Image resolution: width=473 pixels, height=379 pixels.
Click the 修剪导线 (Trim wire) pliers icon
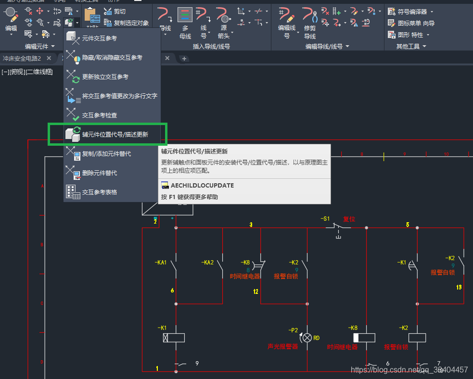310,15
